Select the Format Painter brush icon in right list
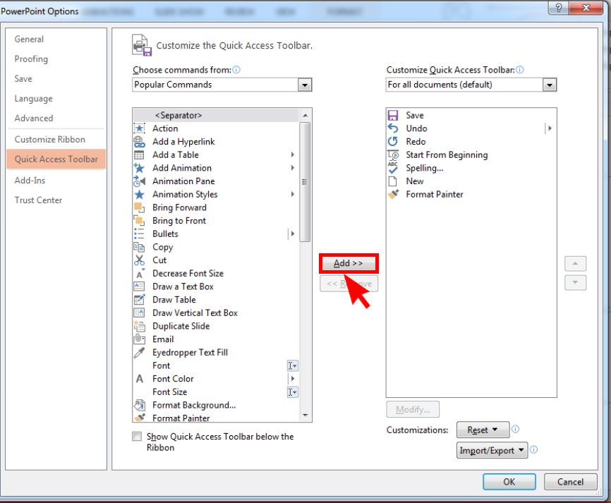611x503 pixels. pyautogui.click(x=393, y=195)
